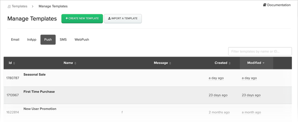Image resolution: width=298 pixels, height=123 pixels.
Task: Switch to the InApp tab
Action: pyautogui.click(x=32, y=40)
